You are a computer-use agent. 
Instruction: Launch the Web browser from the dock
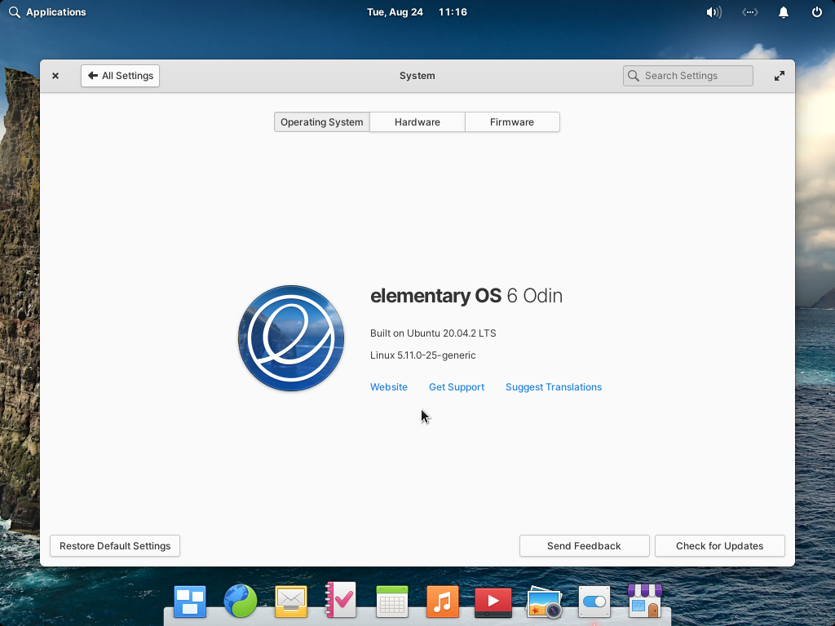(x=241, y=601)
